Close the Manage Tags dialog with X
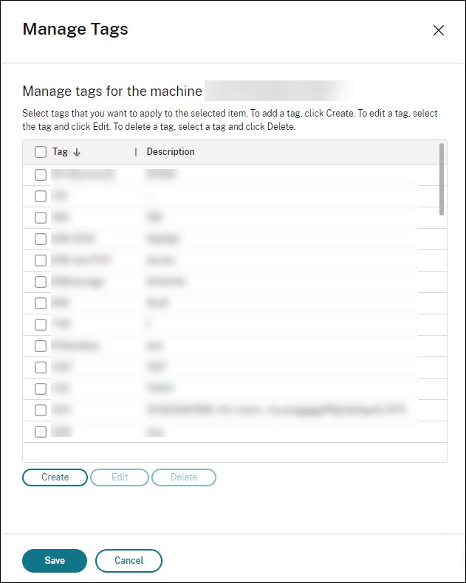The height and width of the screenshot is (583, 466). (x=439, y=30)
